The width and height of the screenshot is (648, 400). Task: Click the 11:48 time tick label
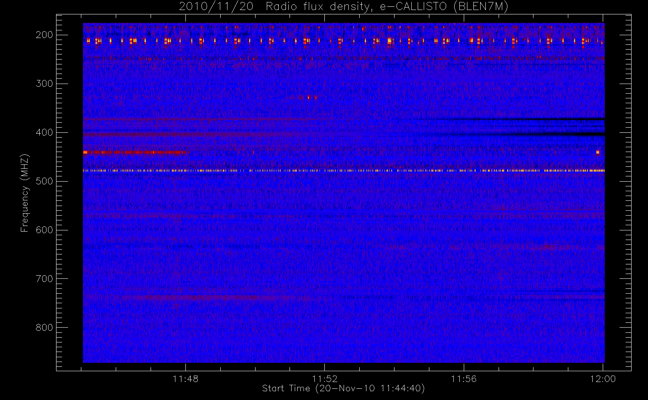point(185,379)
